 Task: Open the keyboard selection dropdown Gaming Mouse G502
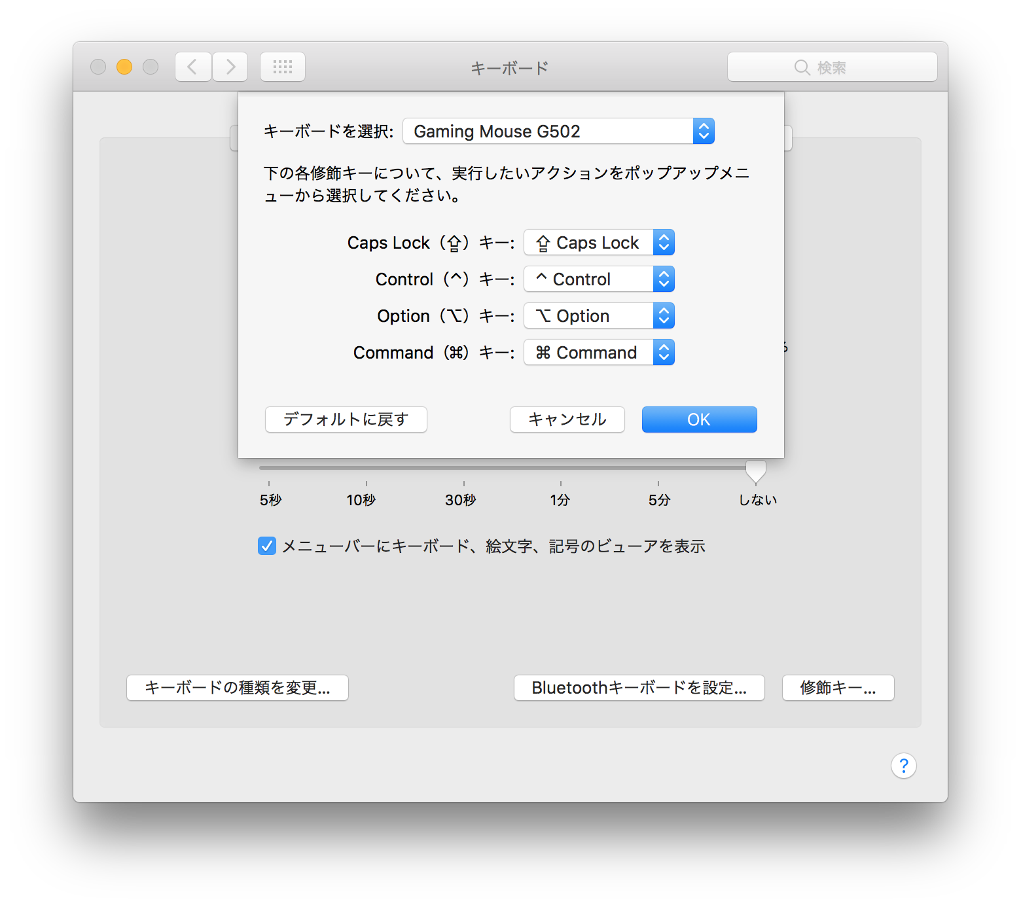pos(558,131)
